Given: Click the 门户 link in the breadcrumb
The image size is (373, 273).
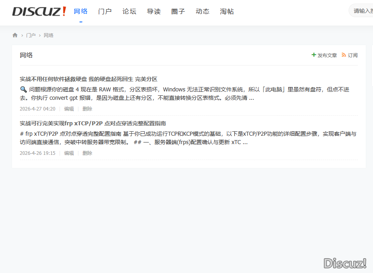Looking at the screenshot, I should pos(31,36).
